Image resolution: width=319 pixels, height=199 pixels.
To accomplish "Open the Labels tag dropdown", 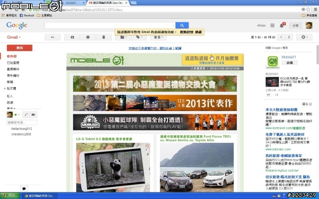I will tap(139, 37).
